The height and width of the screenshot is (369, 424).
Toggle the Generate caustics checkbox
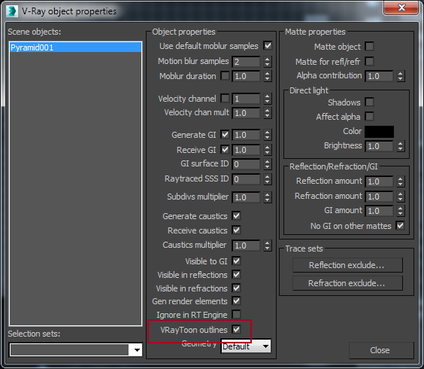(x=236, y=216)
